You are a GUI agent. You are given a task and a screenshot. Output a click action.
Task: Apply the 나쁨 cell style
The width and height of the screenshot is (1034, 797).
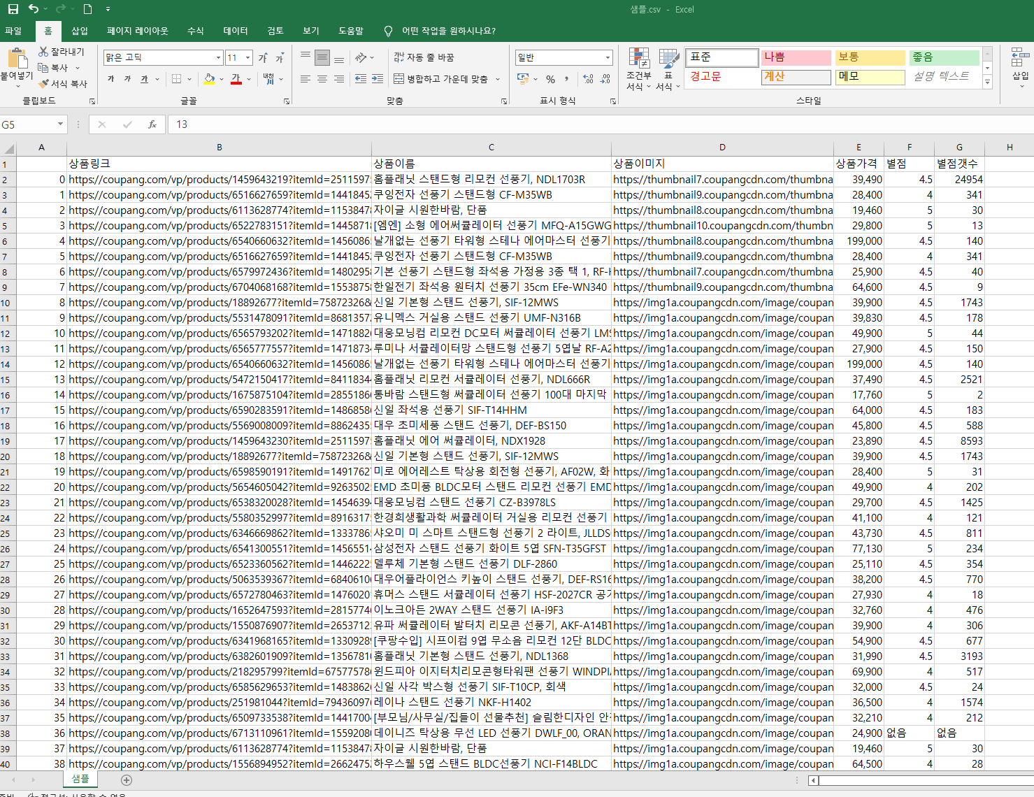click(x=796, y=57)
